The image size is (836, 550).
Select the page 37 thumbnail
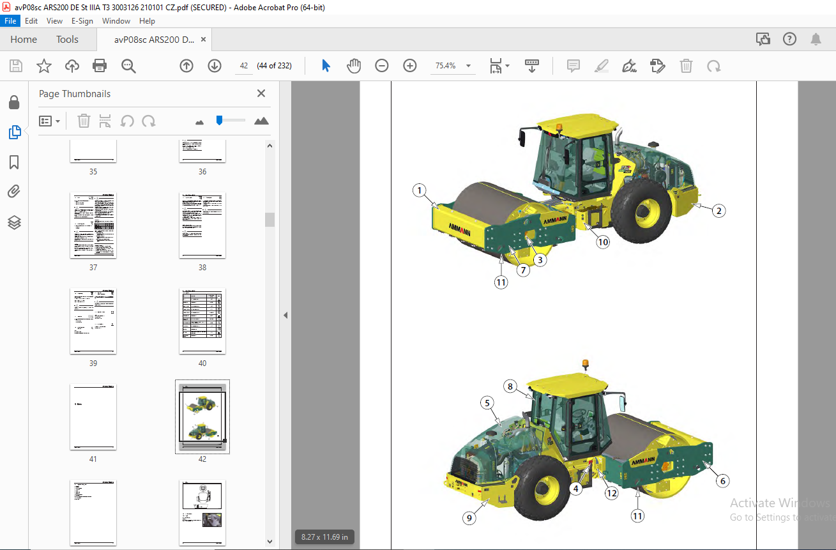point(93,225)
